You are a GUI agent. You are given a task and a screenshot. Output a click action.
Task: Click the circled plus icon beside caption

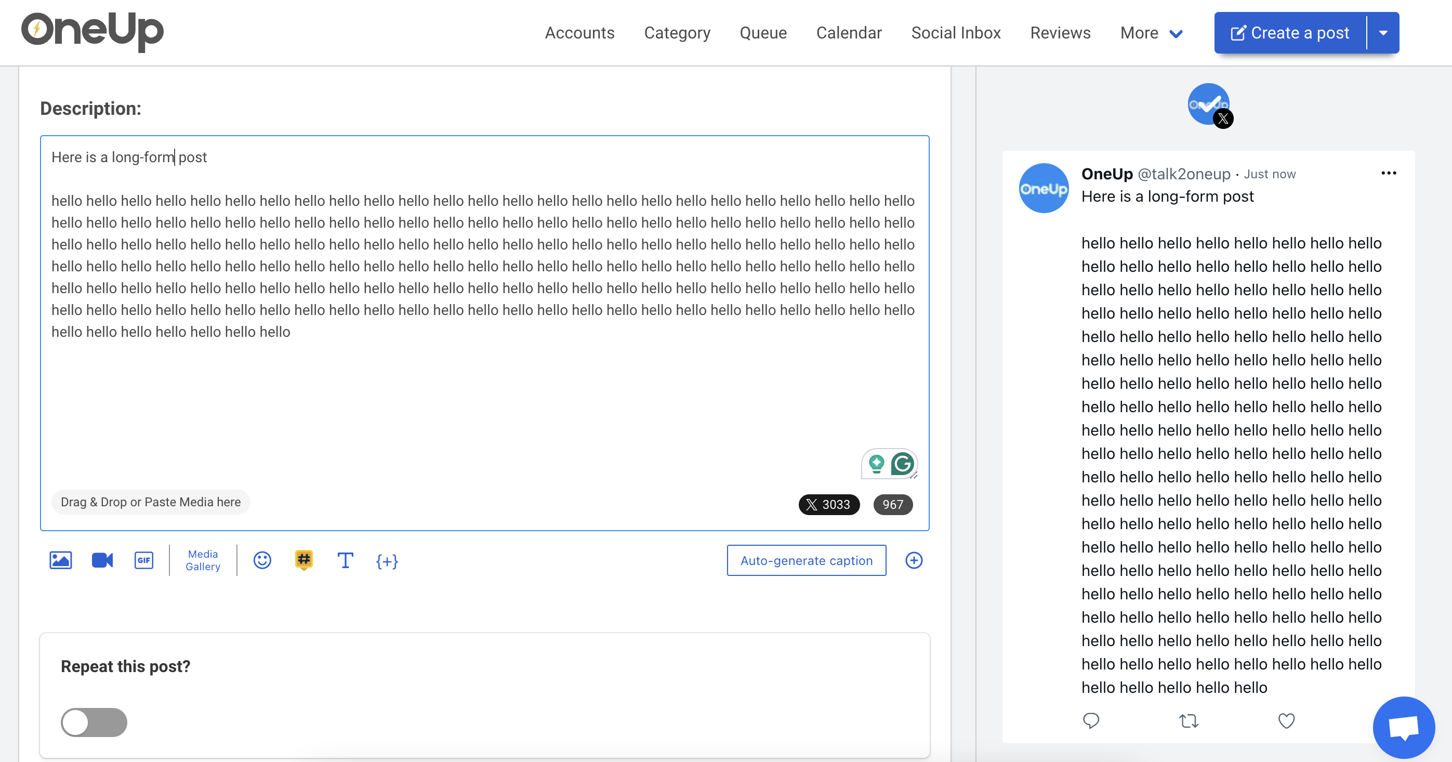914,560
